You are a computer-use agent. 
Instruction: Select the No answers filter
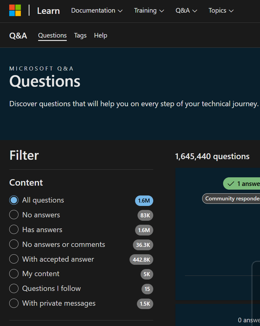14,215
